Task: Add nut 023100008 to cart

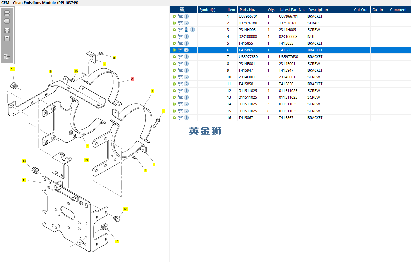Action: 180,37
